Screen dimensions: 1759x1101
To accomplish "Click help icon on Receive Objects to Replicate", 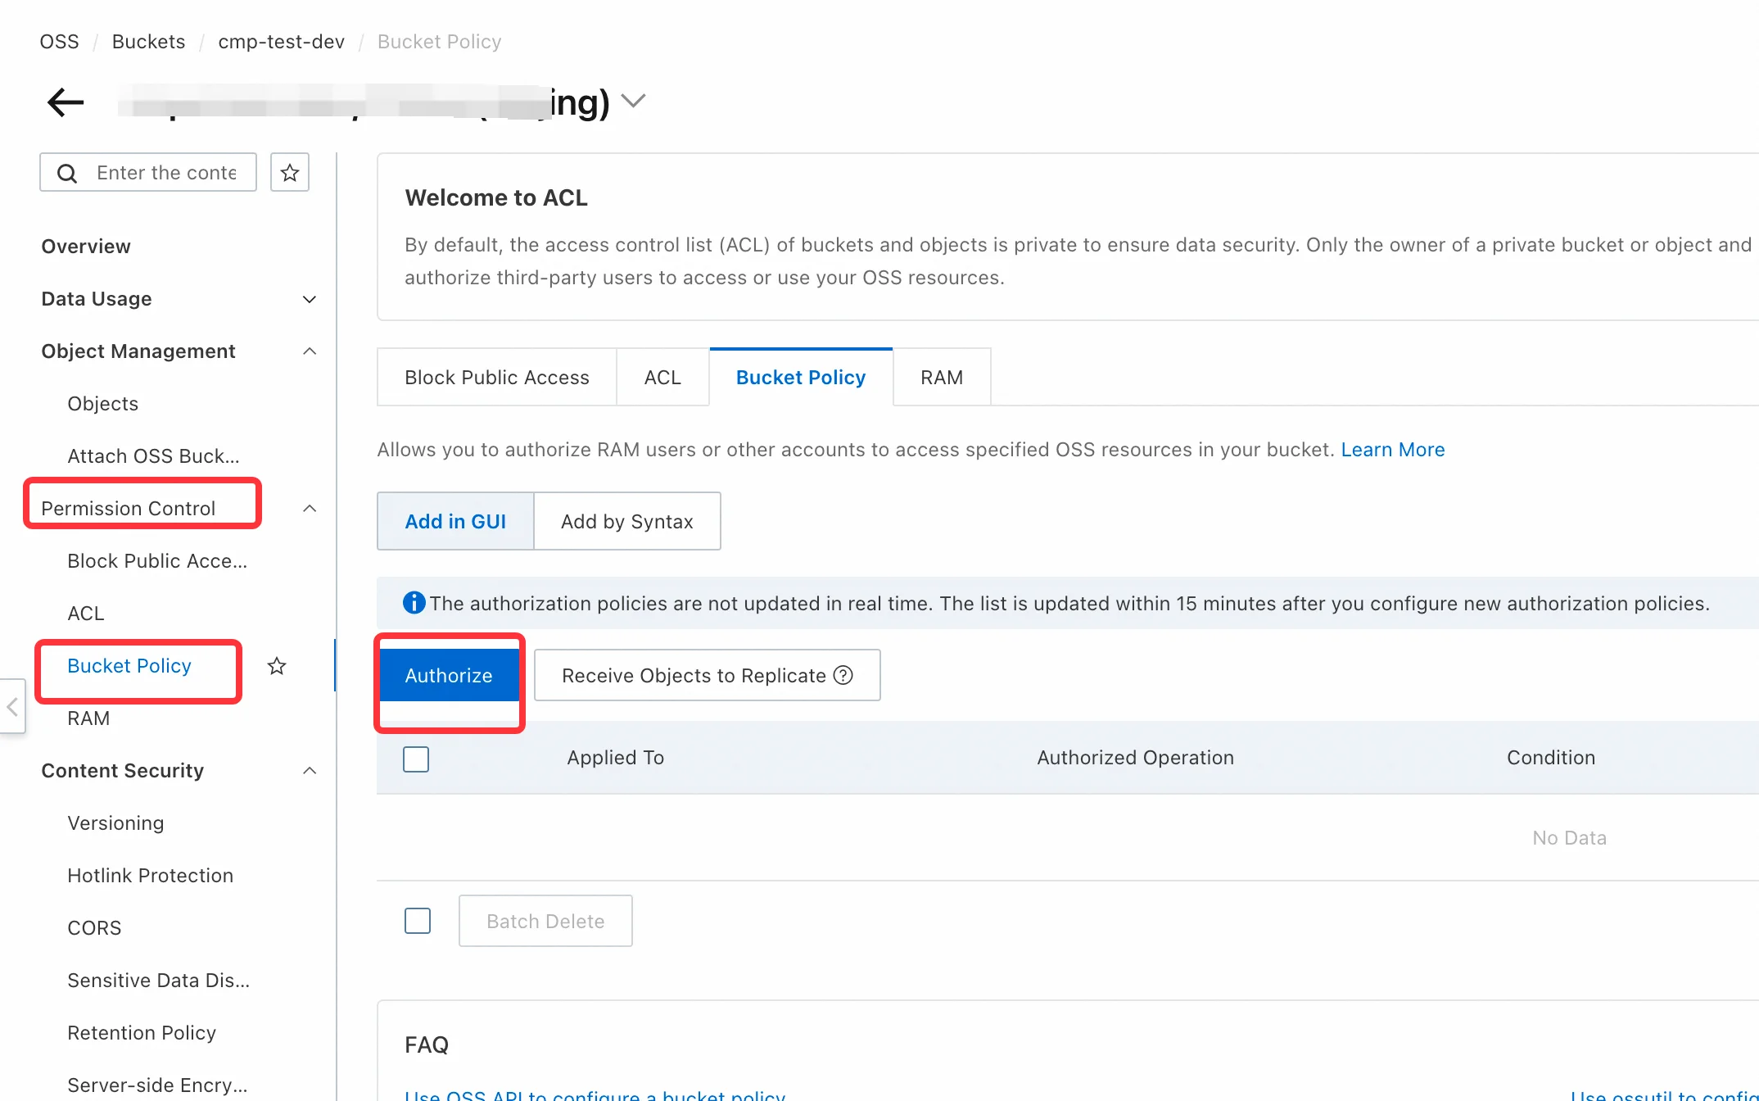I will 843,675.
